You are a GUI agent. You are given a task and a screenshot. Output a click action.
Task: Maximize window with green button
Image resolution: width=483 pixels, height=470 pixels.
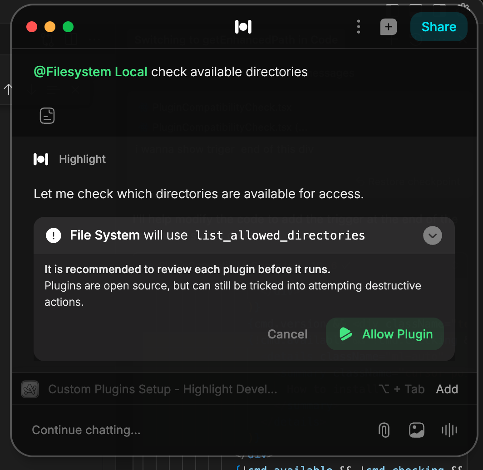[68, 27]
